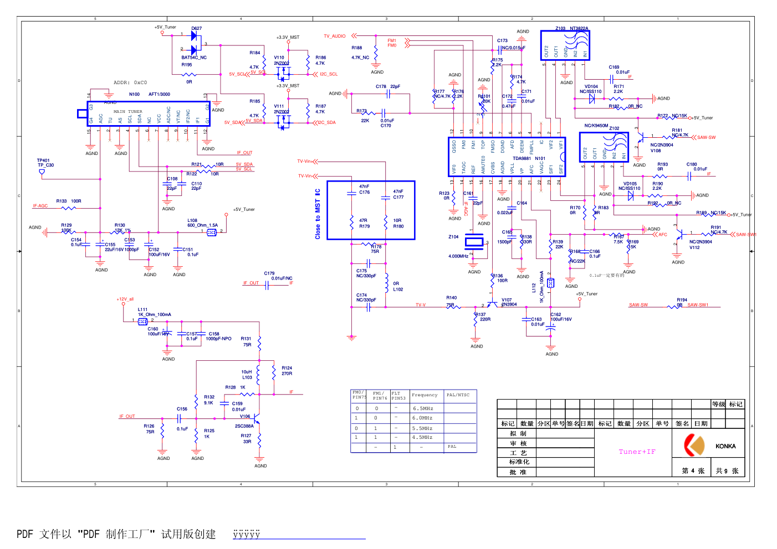The image size is (777, 549).
Task: Select the D627 diode label
Action: tap(197, 28)
